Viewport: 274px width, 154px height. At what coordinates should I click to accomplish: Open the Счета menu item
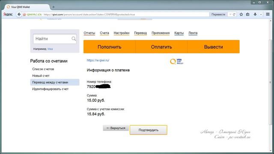[x=104, y=33]
